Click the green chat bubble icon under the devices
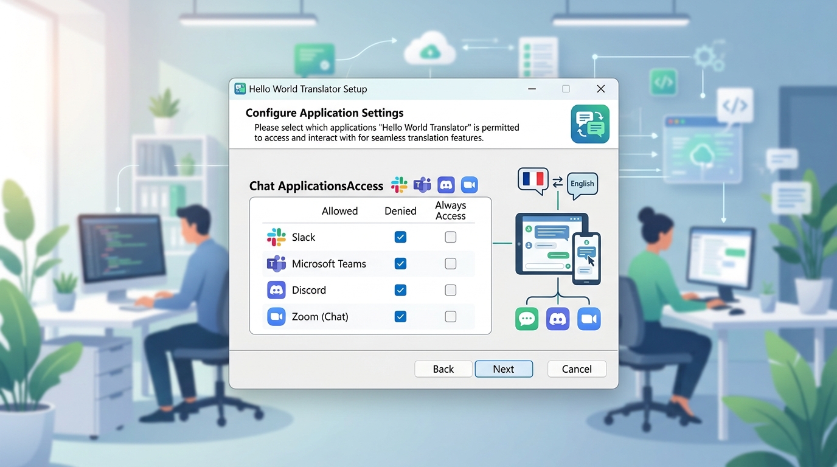 coord(527,319)
